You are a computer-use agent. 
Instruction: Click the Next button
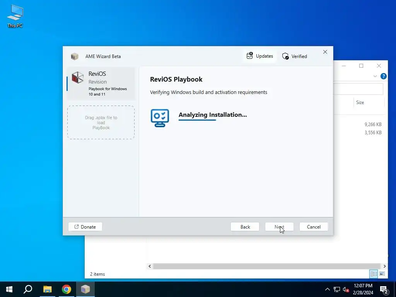coord(279,227)
